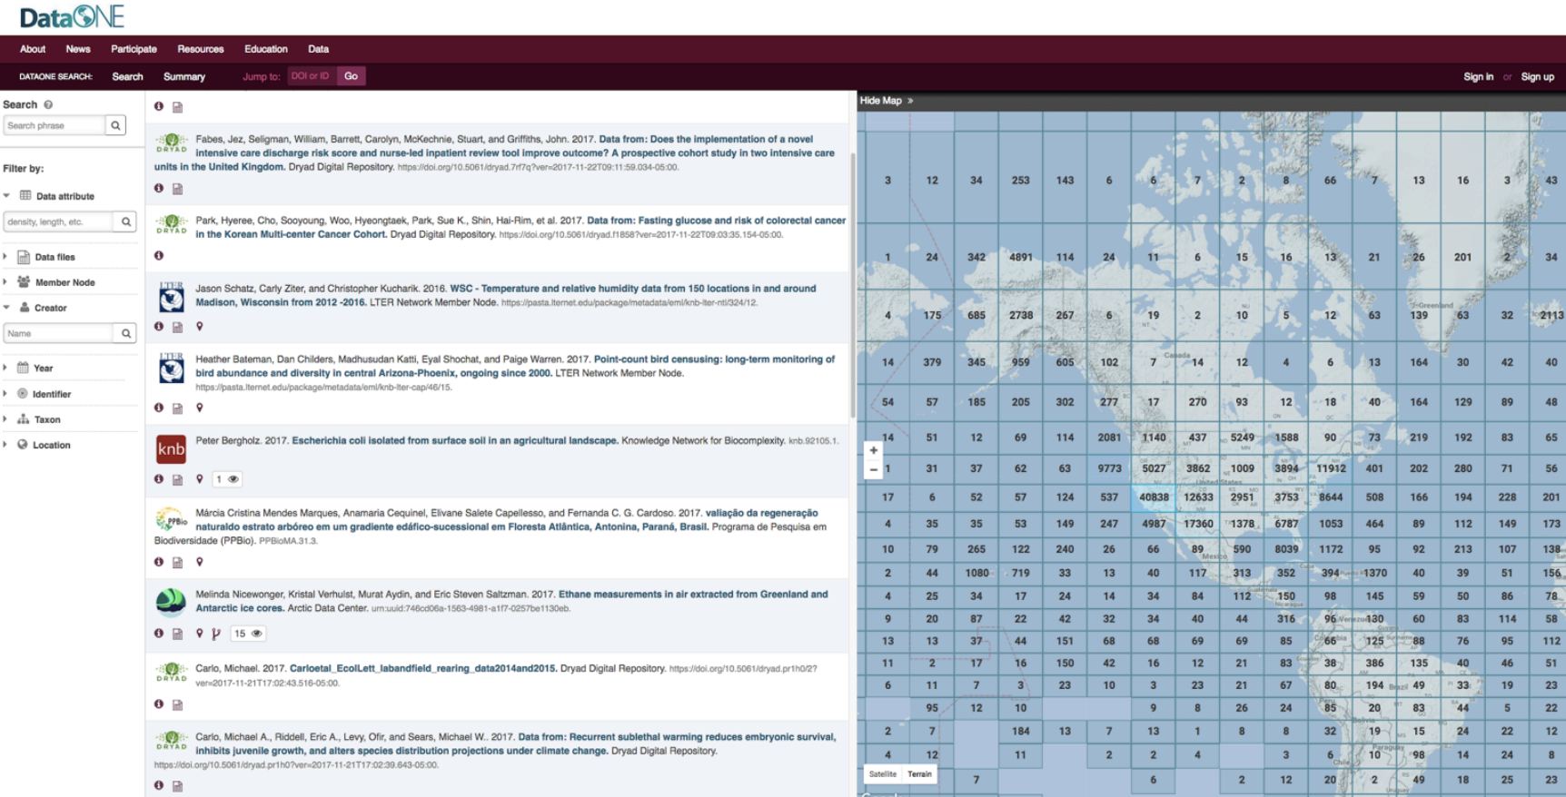Click the knb member node logo
1566x797 pixels.
coord(171,448)
